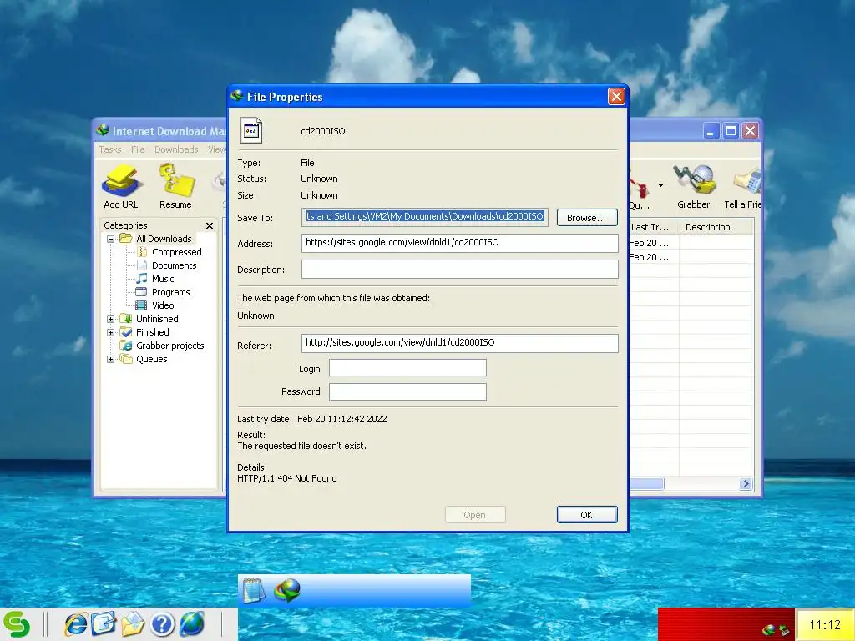Click the Browse... button
855x641 pixels.
[x=587, y=218]
